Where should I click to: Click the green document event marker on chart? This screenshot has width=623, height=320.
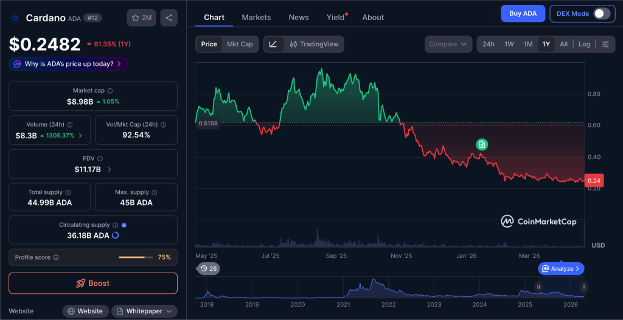(x=482, y=144)
